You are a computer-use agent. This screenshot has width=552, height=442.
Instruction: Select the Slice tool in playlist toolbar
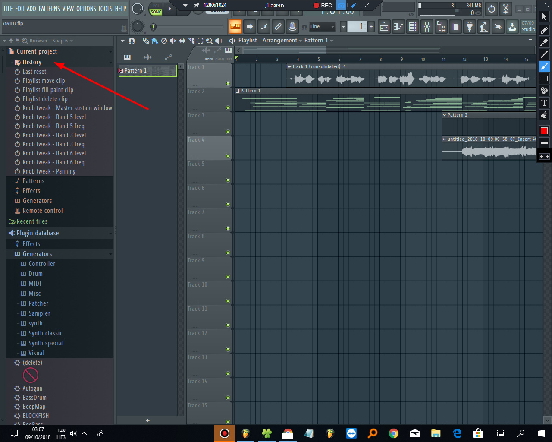click(x=191, y=41)
